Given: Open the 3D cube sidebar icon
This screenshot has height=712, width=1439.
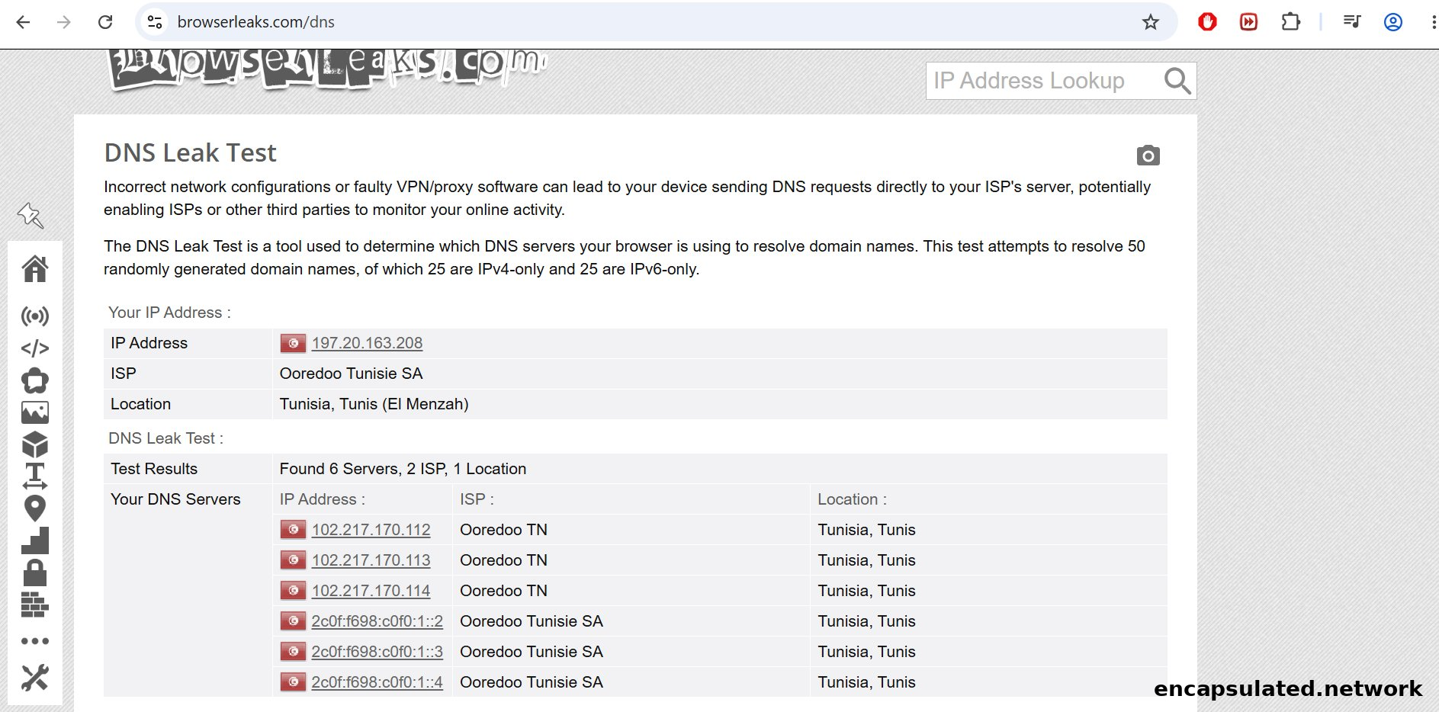Looking at the screenshot, I should tap(35, 444).
